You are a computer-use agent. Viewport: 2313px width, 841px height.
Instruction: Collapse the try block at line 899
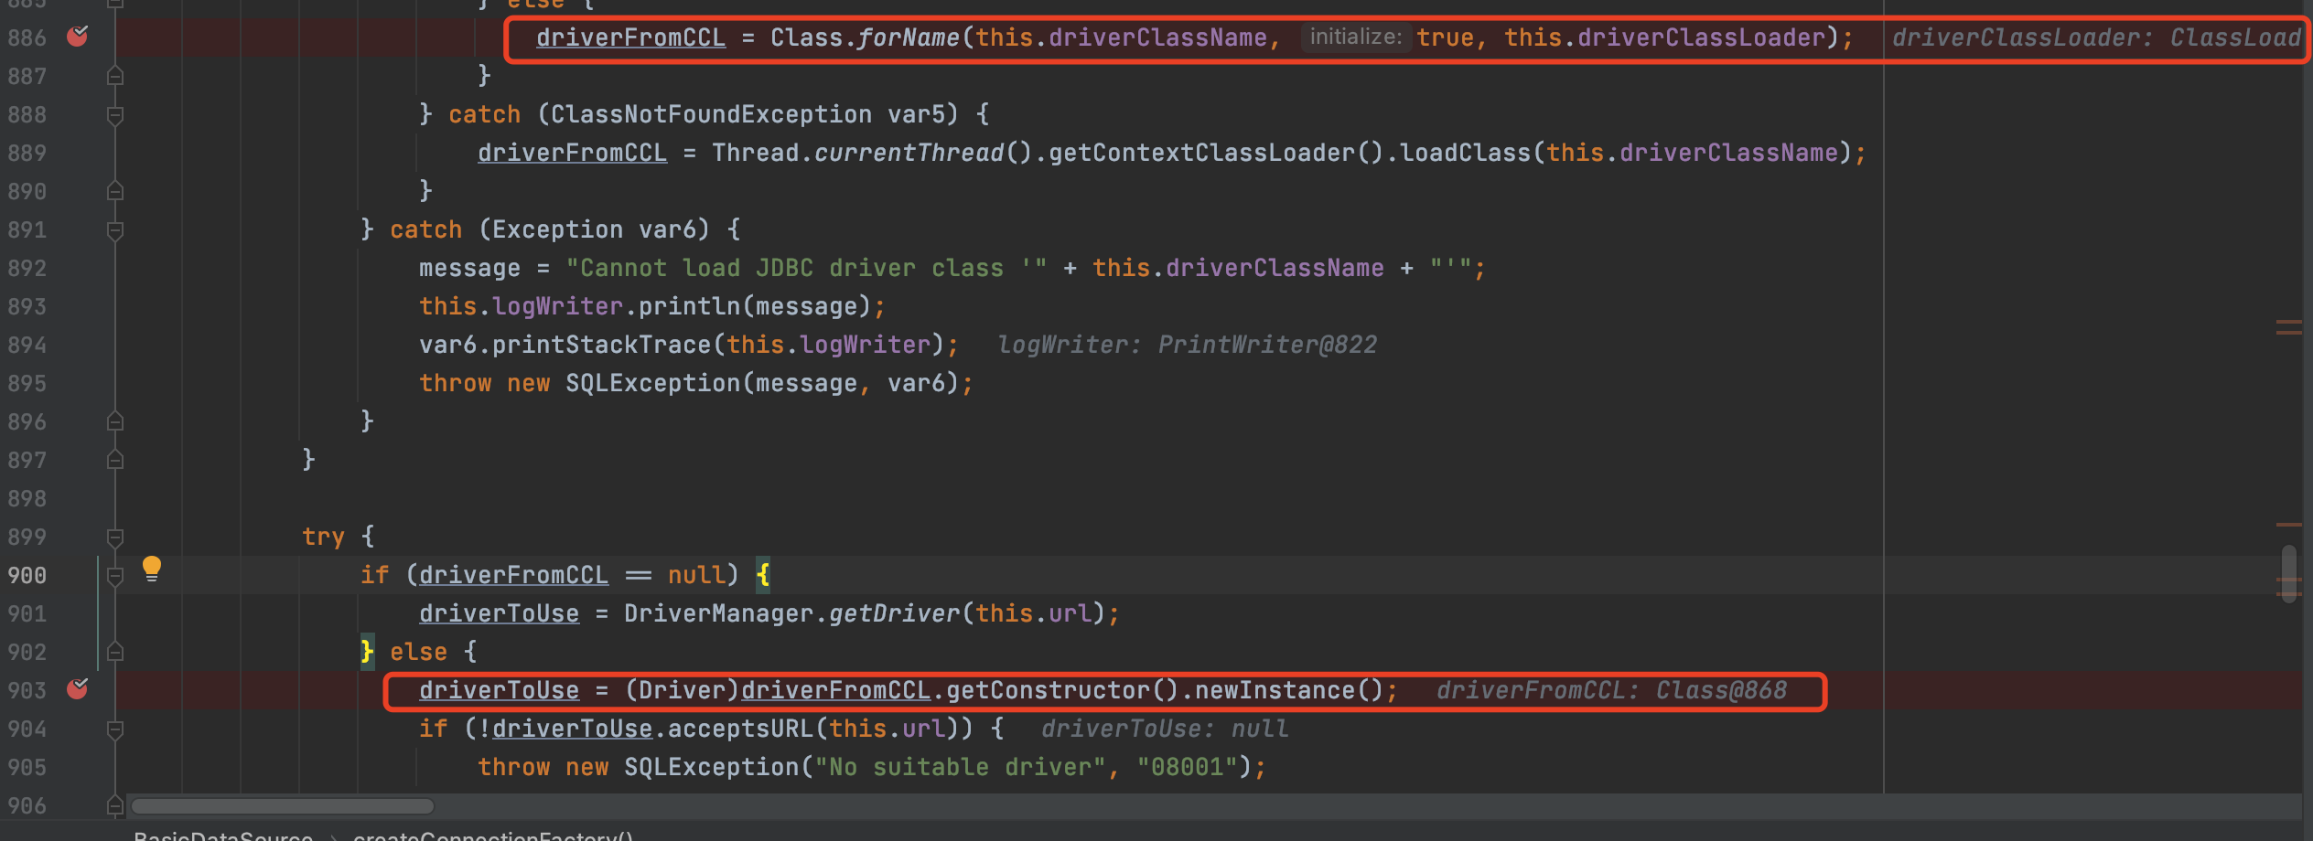coord(115,538)
